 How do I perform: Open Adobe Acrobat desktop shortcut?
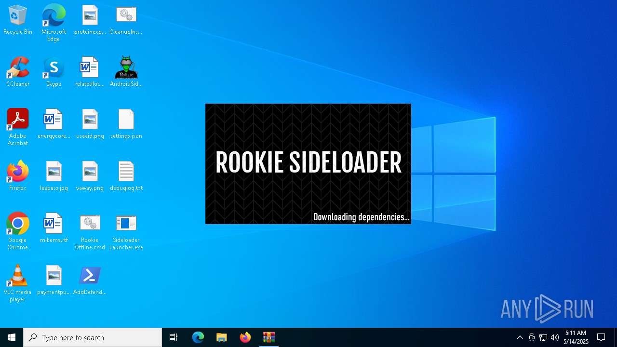[x=18, y=127]
